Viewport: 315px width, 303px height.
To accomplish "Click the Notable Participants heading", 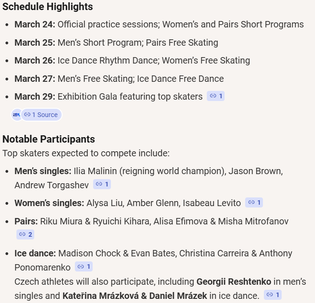I will [x=48, y=139].
